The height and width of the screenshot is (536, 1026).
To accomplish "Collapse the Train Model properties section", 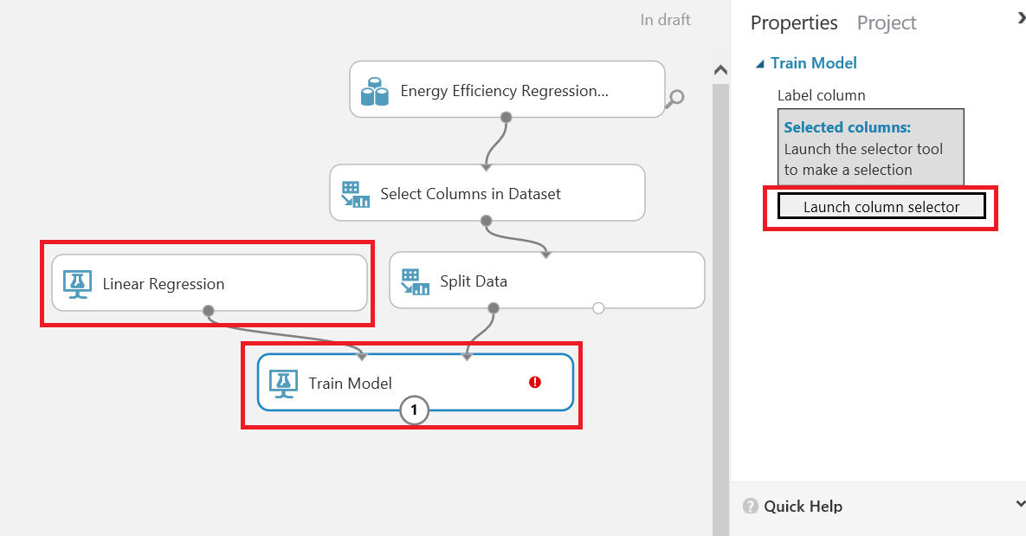I will (x=760, y=63).
